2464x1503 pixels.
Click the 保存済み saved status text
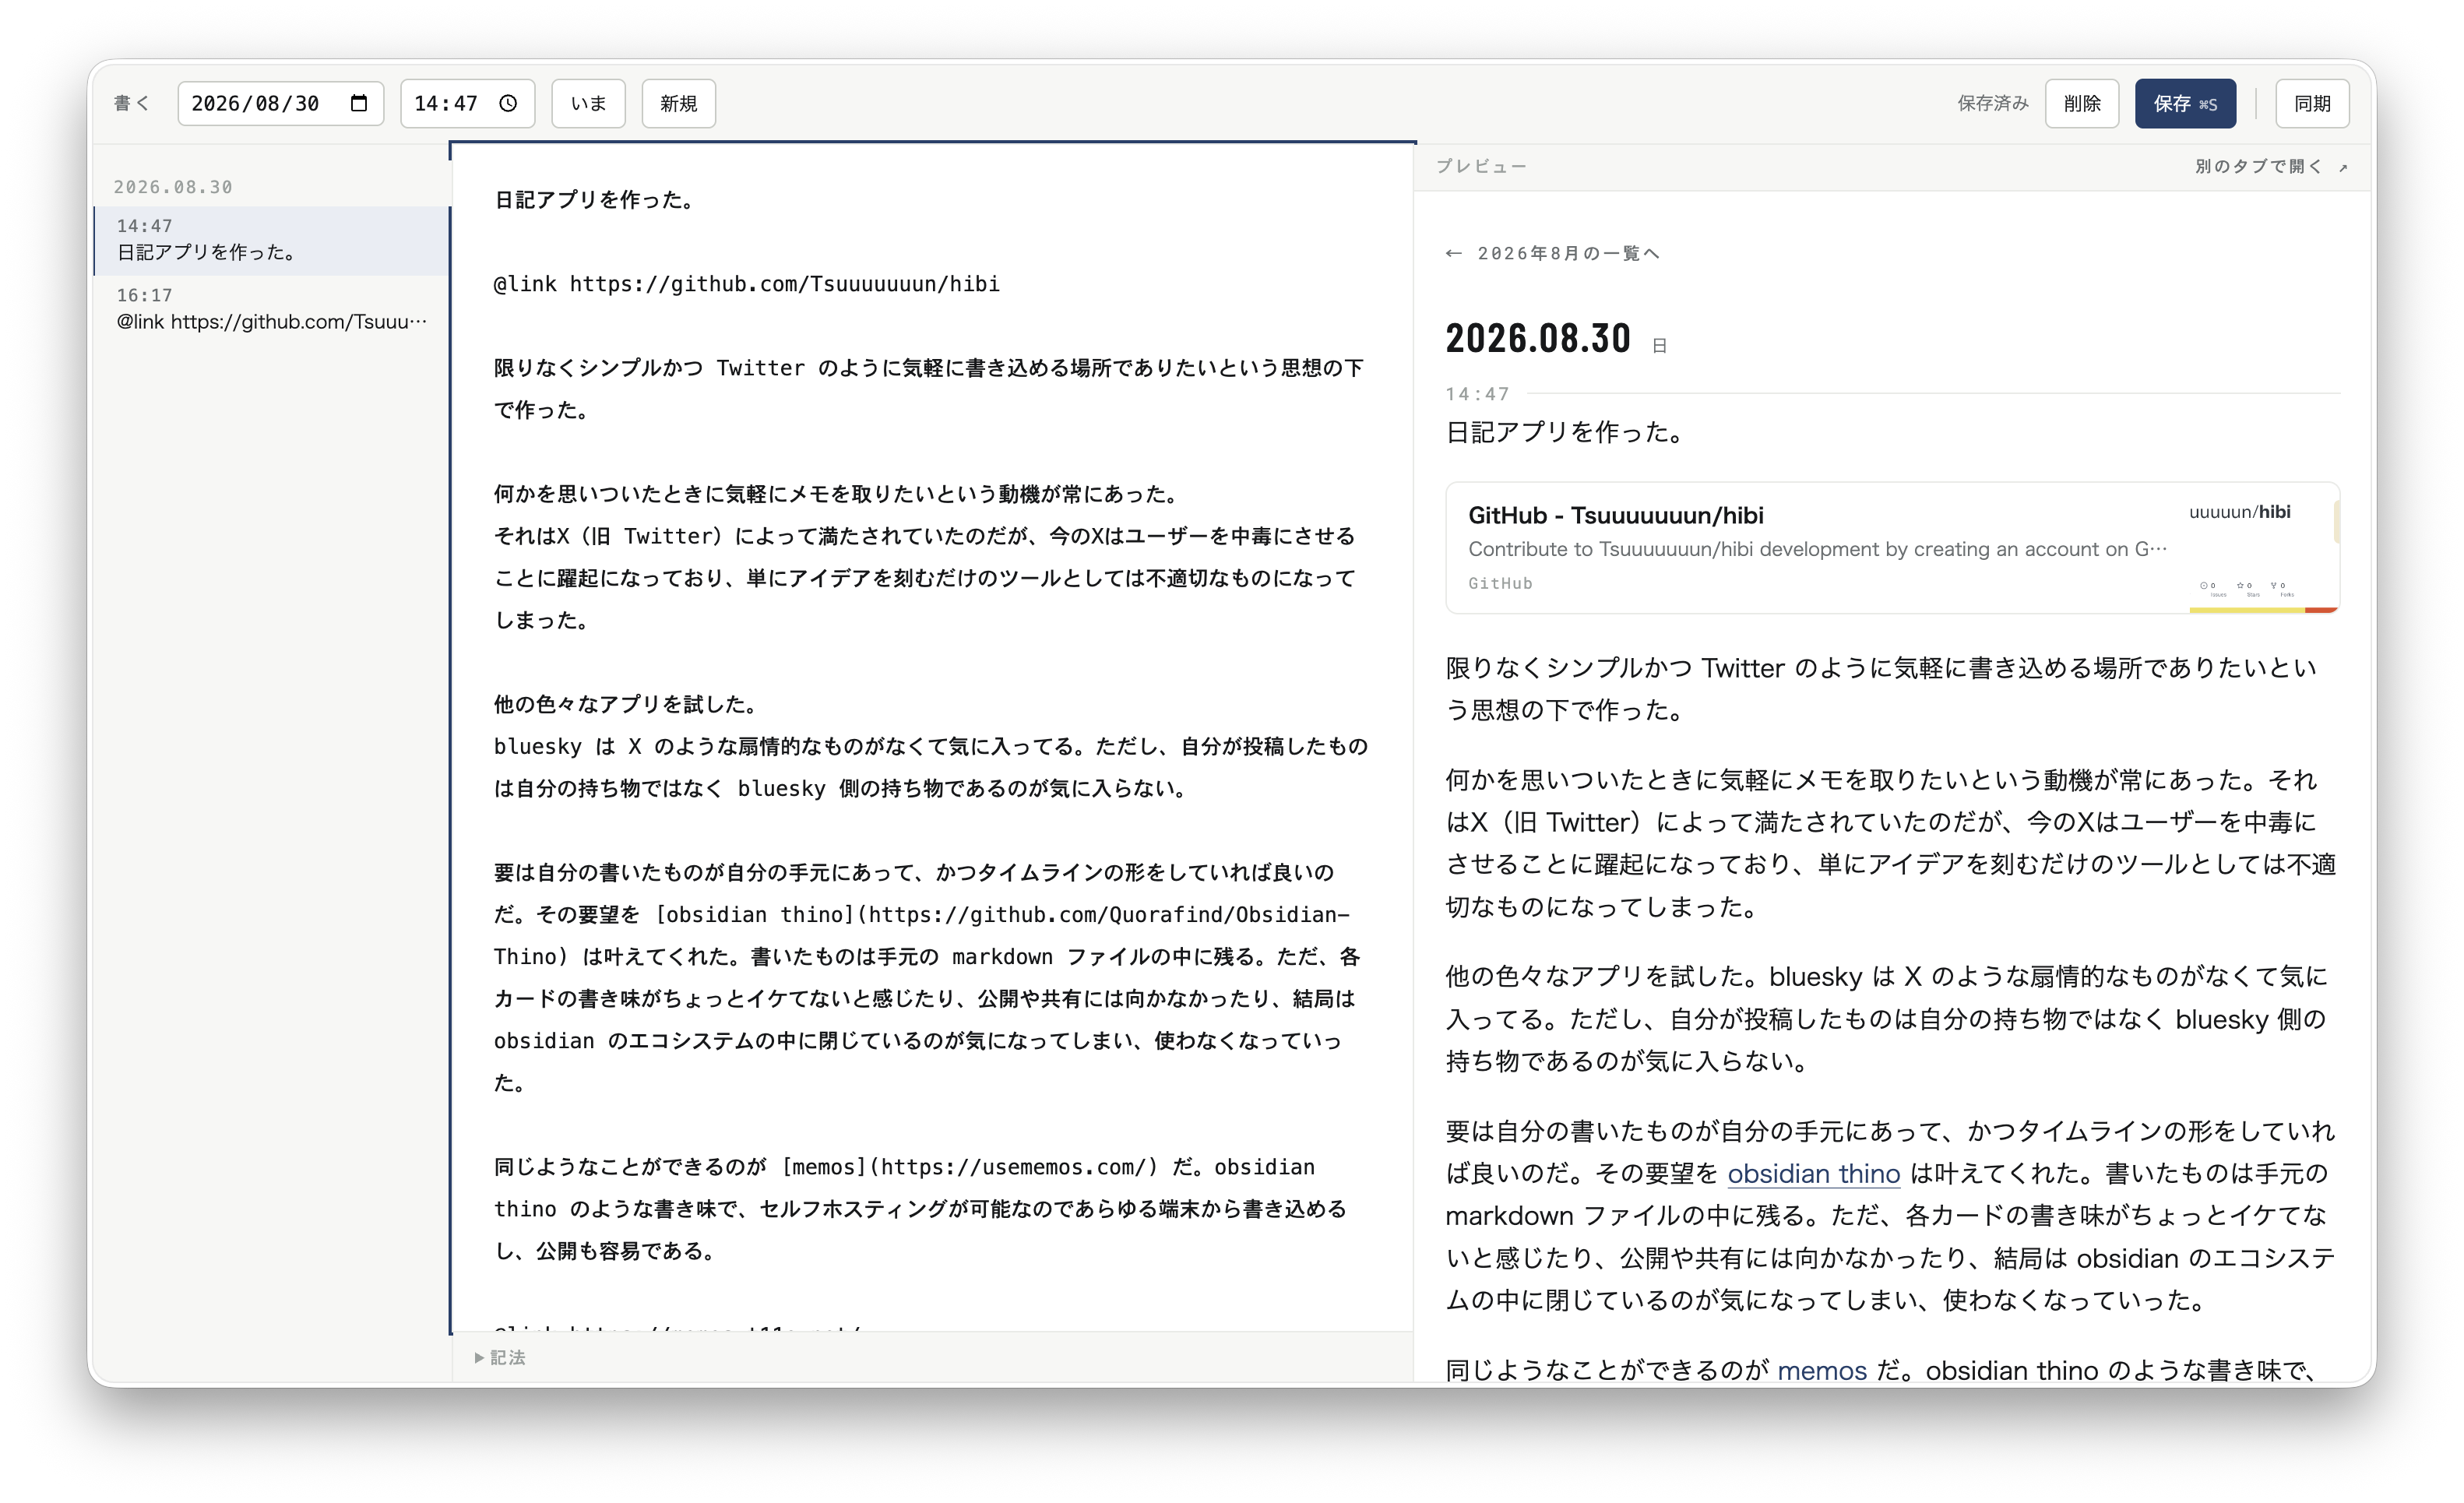(x=1992, y=103)
